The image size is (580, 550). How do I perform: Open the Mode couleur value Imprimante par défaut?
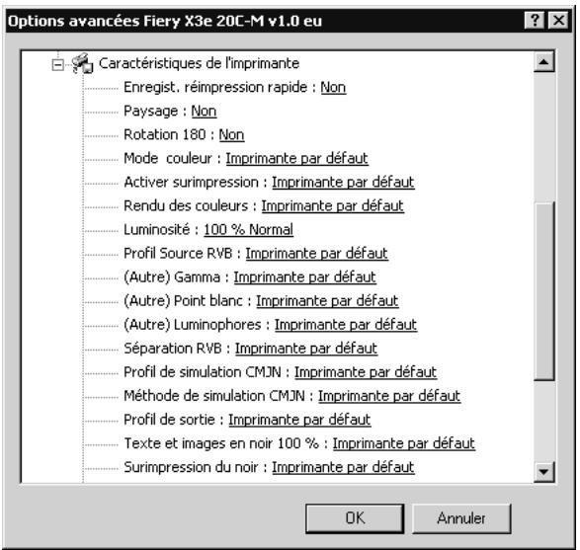(296, 159)
